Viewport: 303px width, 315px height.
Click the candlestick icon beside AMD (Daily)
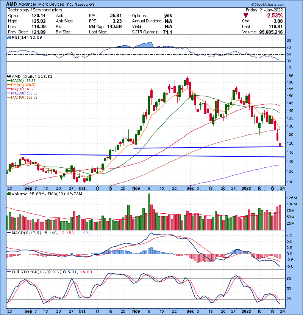(9, 76)
